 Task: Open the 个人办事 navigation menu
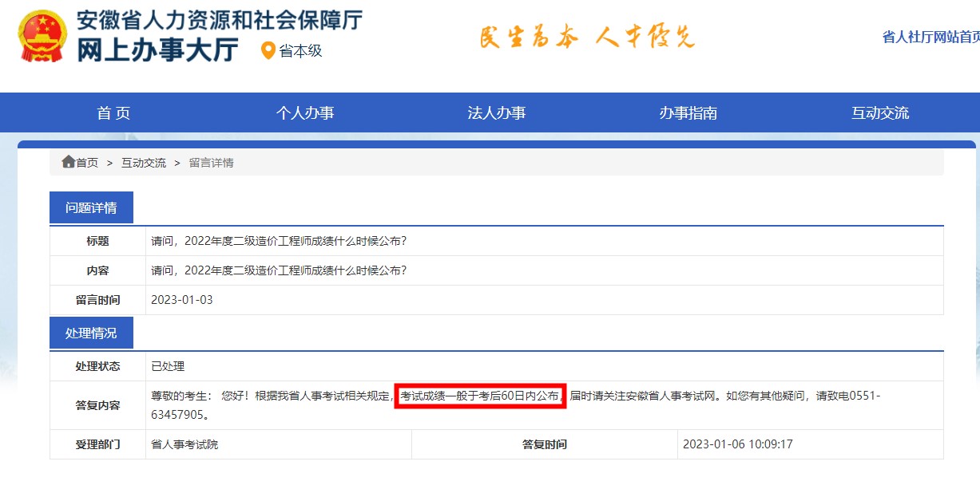click(305, 113)
